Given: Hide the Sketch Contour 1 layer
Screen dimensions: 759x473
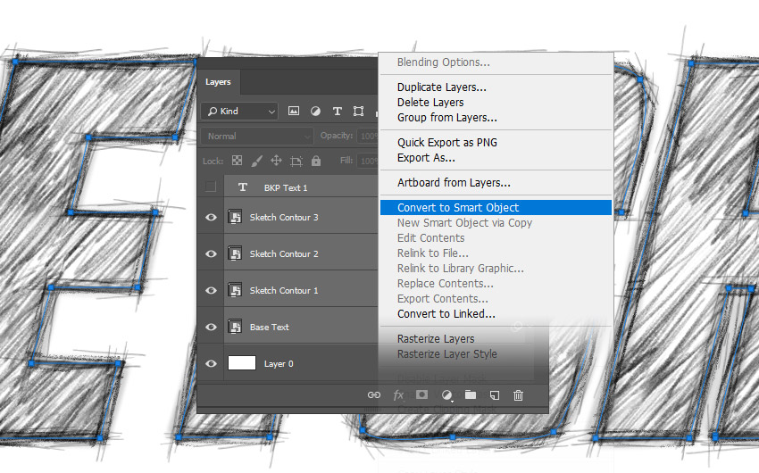Looking at the screenshot, I should point(211,290).
